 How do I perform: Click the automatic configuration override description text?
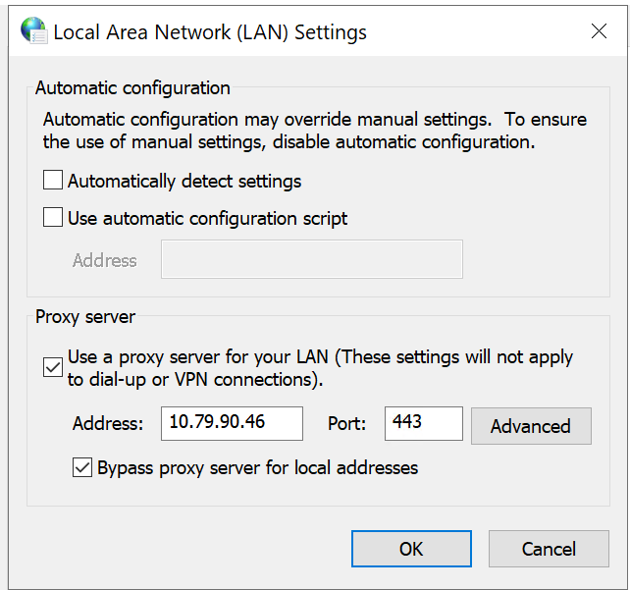coord(314,131)
